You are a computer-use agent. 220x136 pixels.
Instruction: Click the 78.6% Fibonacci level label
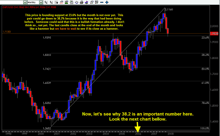pyautogui.click(x=205, y=103)
